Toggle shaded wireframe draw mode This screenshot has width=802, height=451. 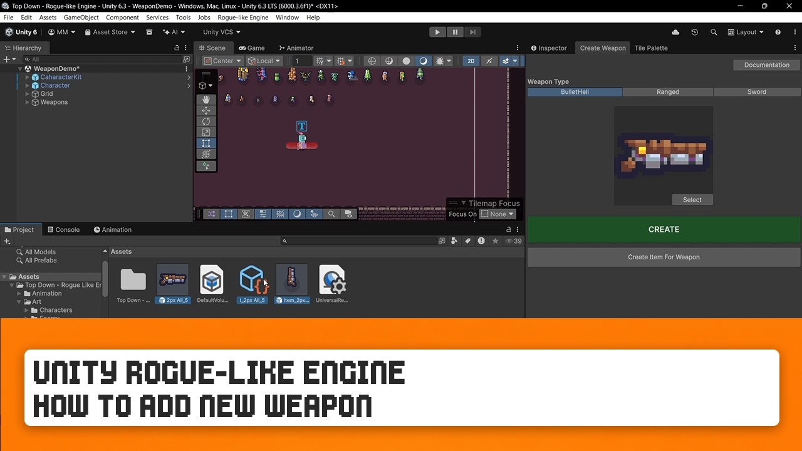(x=389, y=61)
